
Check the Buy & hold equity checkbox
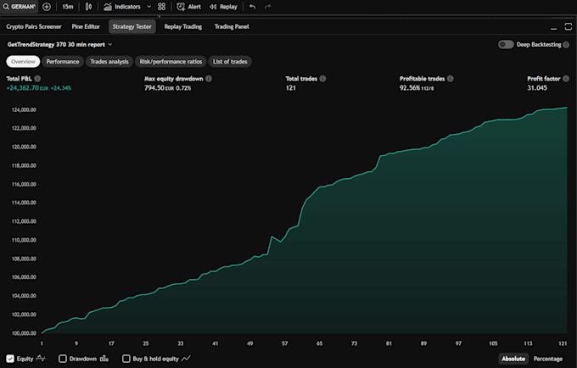pyautogui.click(x=126, y=359)
